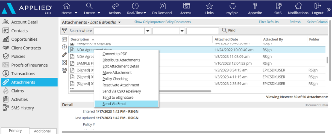Expand the Last 6 Months attachments filter

coord(119,22)
